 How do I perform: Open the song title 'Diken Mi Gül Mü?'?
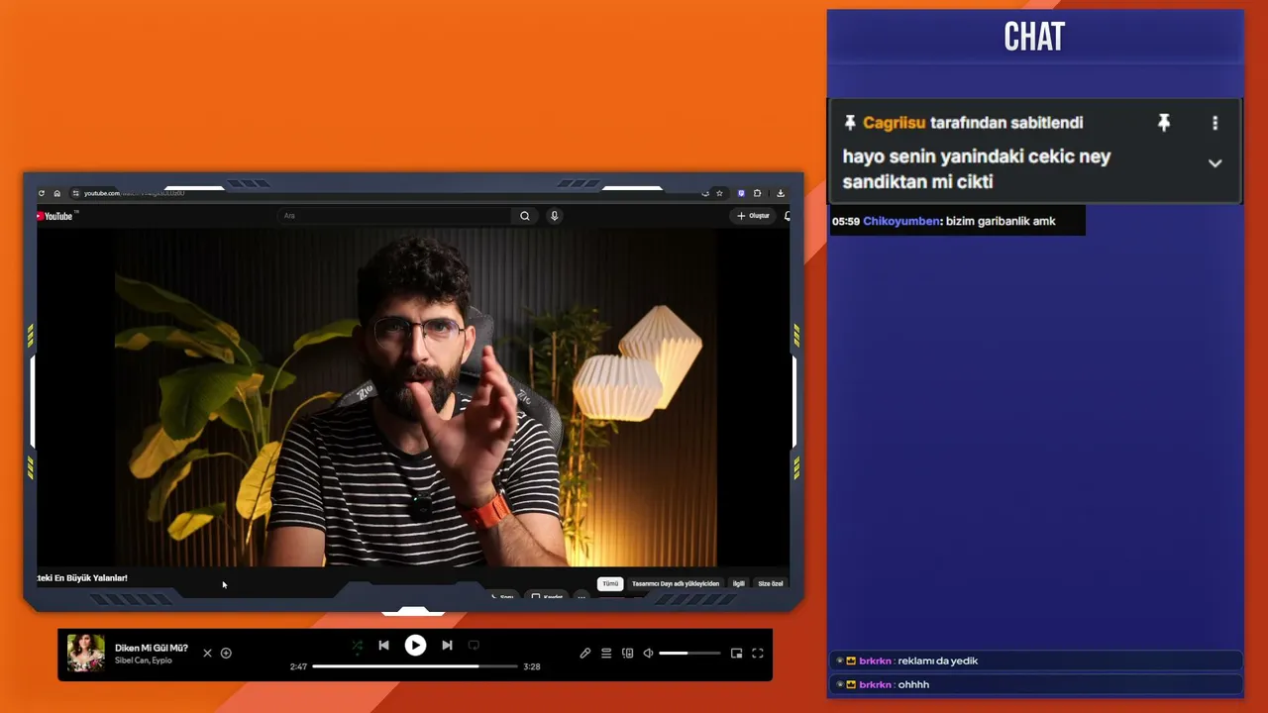coord(152,648)
